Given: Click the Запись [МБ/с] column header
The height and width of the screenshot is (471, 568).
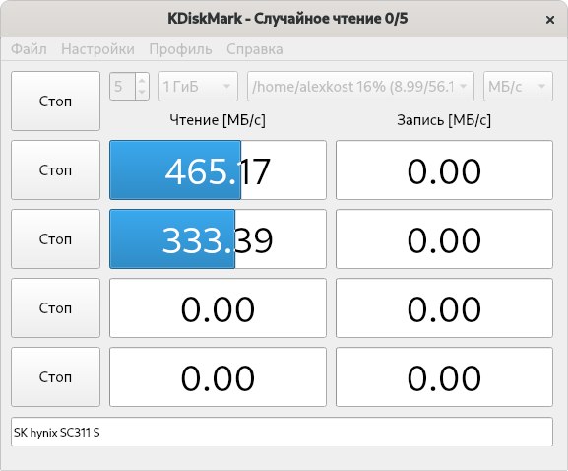Looking at the screenshot, I should (444, 120).
